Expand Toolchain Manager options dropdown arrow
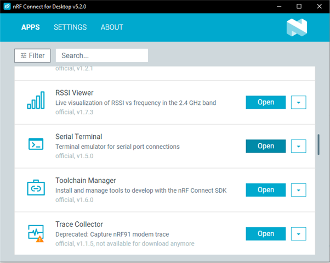The width and height of the screenshot is (330, 263). click(298, 190)
